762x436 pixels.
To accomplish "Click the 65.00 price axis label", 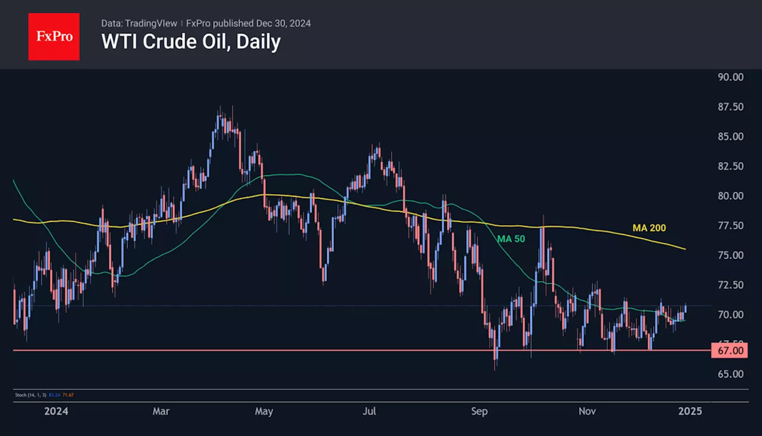I will (730, 374).
